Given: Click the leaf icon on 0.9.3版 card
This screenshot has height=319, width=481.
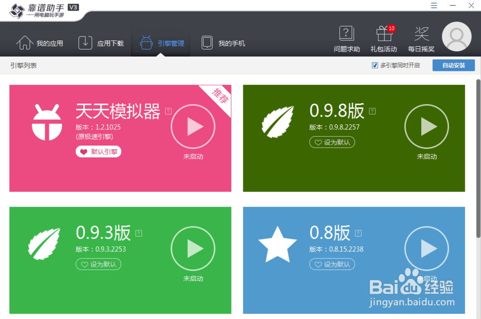Looking at the screenshot, I should click(44, 244).
